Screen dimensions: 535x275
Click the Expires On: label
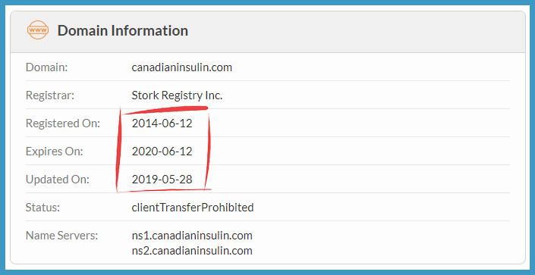point(54,152)
